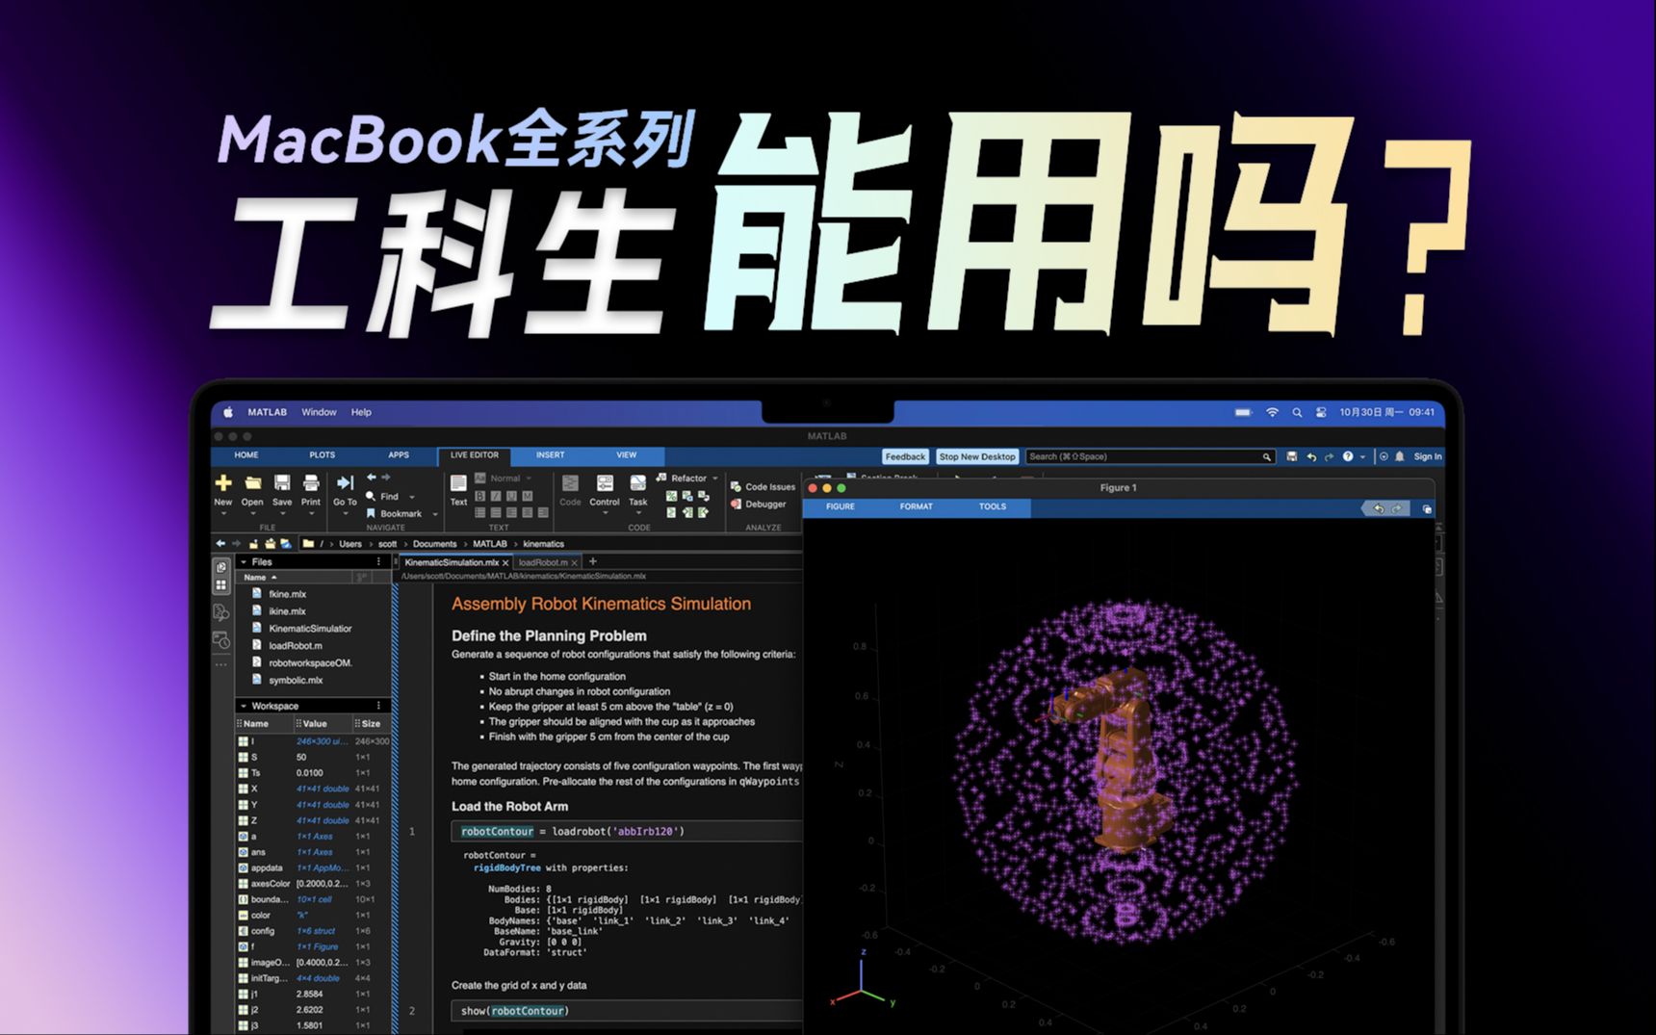Screen dimensions: 1656x1035
Task: Click the Find magnifier button
Action: coord(382,496)
